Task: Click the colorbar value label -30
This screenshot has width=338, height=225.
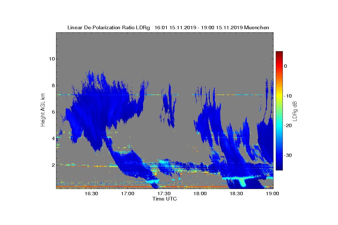Action: click(288, 155)
